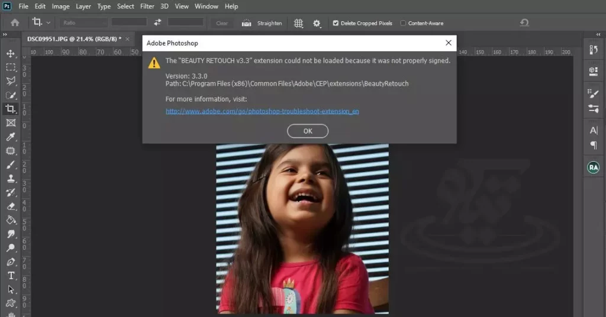Close the DSC09951.JPG document tab

128,39
